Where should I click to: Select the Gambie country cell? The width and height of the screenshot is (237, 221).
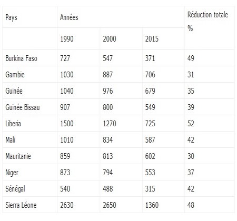click(x=15, y=75)
